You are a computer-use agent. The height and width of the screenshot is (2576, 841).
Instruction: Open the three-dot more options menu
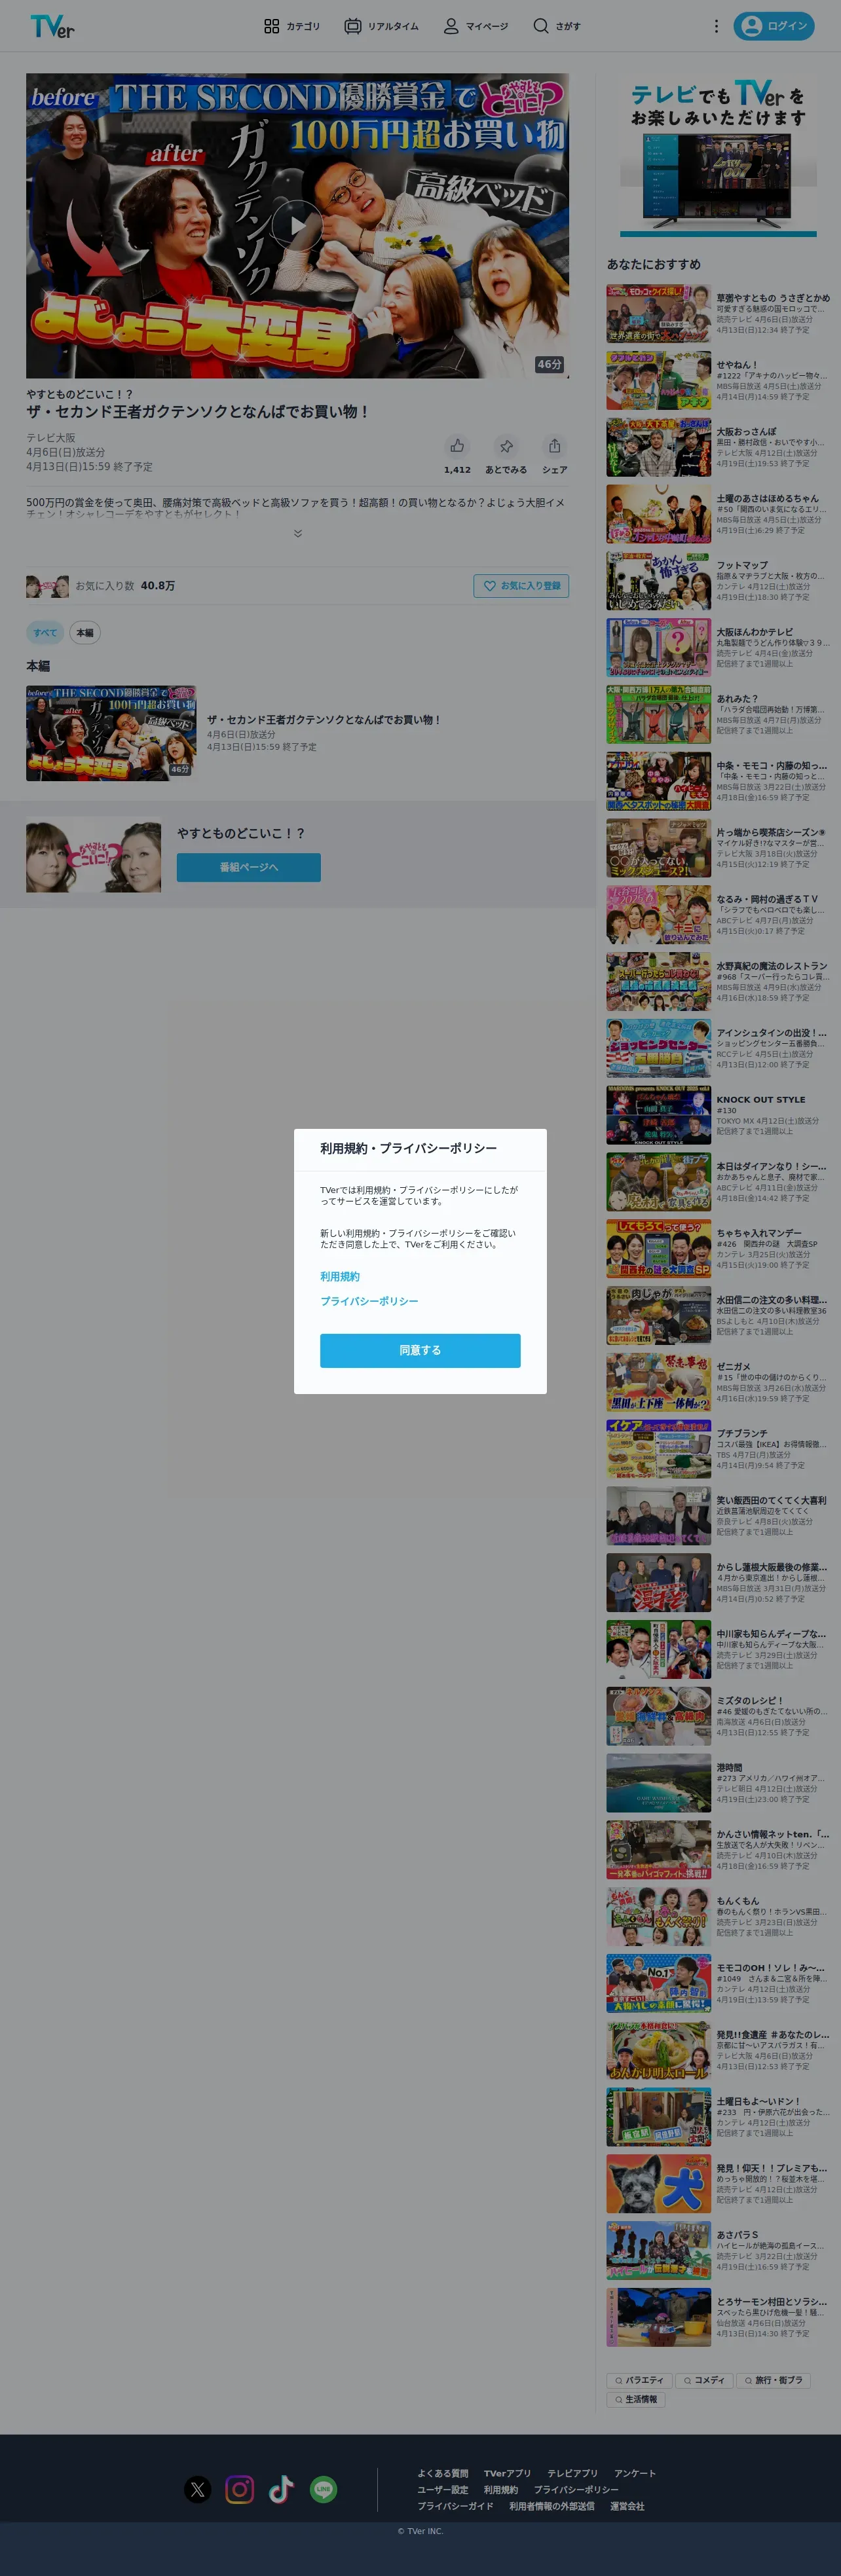[716, 26]
